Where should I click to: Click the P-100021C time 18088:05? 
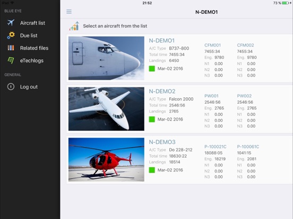(x=213, y=153)
